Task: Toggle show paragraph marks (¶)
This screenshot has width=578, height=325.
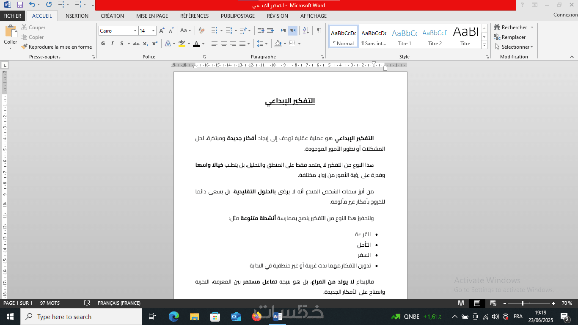Action: click(319, 30)
